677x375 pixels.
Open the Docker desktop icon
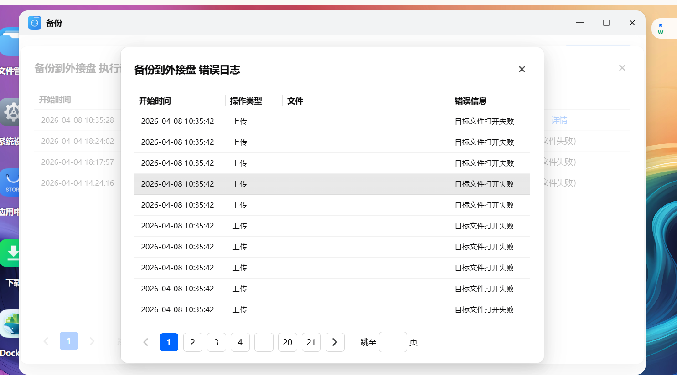10,324
